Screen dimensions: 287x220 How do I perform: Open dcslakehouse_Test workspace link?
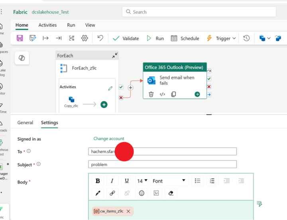[50, 12]
